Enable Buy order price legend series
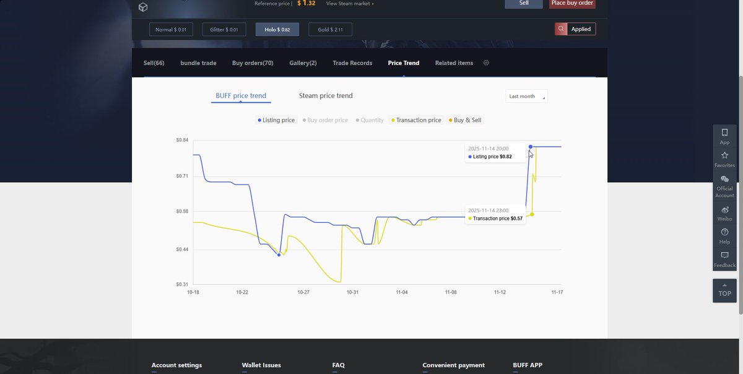 click(325, 120)
